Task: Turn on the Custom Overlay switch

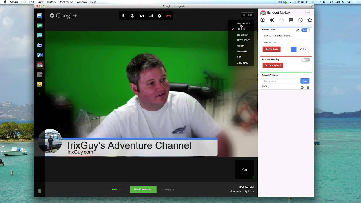Action: 305,60
